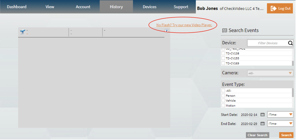Image resolution: width=296 pixels, height=140 pixels.
Task: Check the TD-CV169 device checkbox
Action: 223,63
